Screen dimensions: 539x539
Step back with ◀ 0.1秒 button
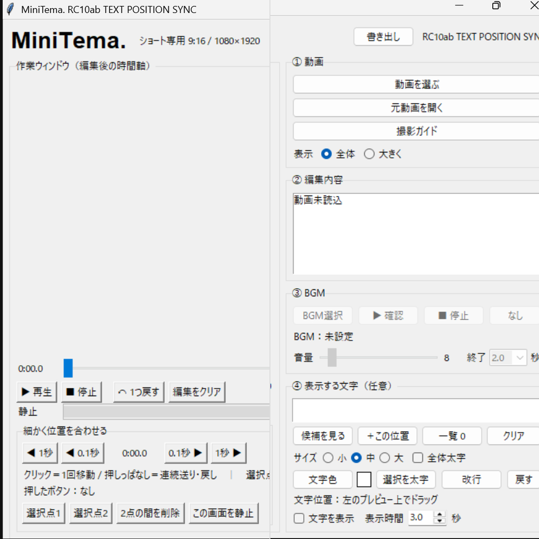83,453
